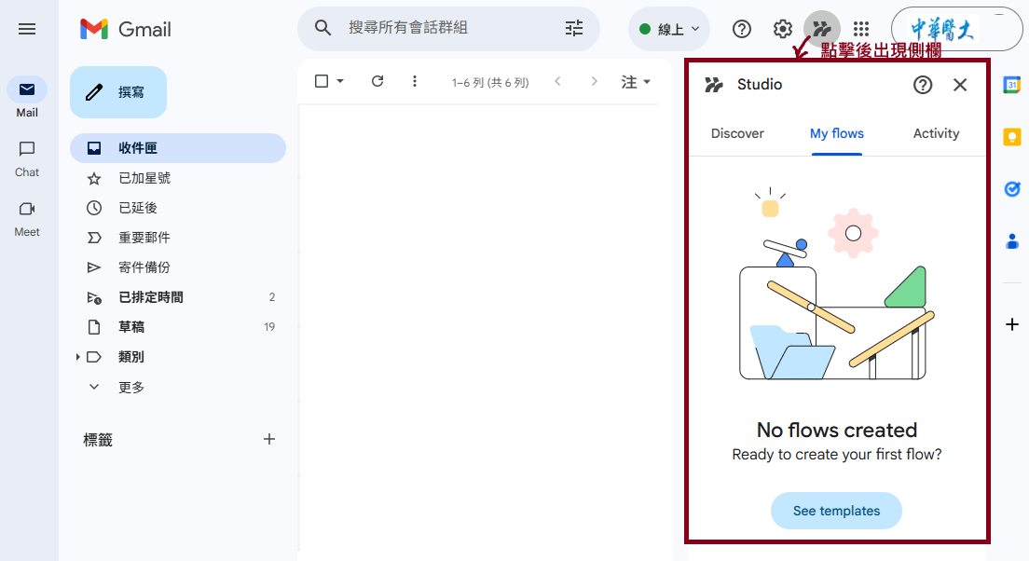Open the 線上 status dropdown
The image size is (1029, 561).
coord(668,29)
